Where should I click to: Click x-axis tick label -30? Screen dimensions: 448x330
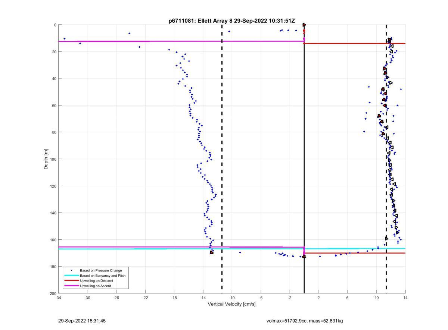click(x=87, y=298)
